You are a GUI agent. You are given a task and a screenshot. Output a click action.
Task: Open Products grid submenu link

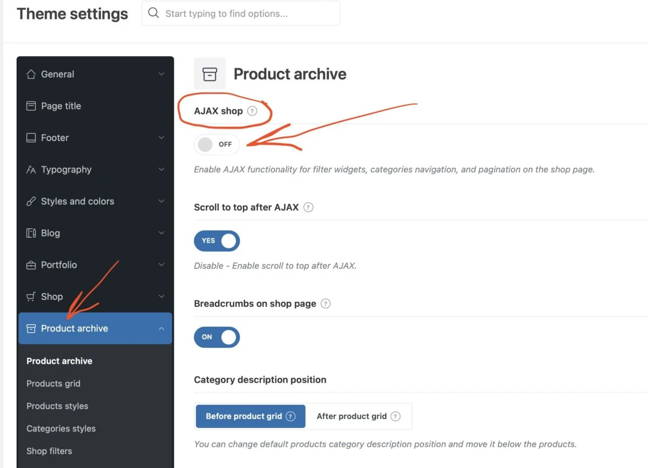coord(53,384)
